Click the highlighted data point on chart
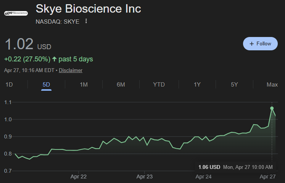This screenshot has width=285, height=183. (x=272, y=108)
